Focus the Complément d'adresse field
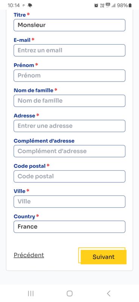The height and width of the screenshot is (302, 139). pyautogui.click(x=69, y=151)
